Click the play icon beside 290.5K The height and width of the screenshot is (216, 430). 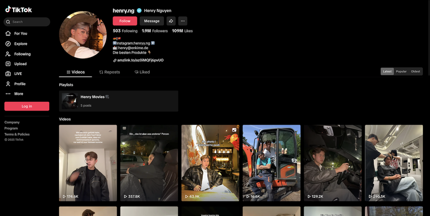370,197
